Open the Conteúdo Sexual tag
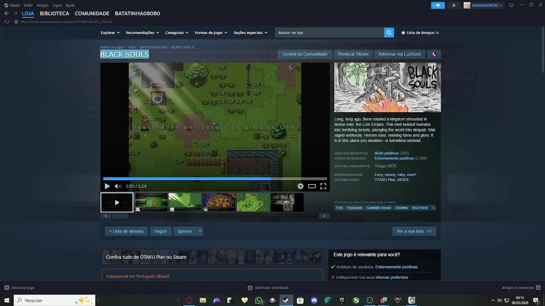Screen dimensions: 545x306 379,208
